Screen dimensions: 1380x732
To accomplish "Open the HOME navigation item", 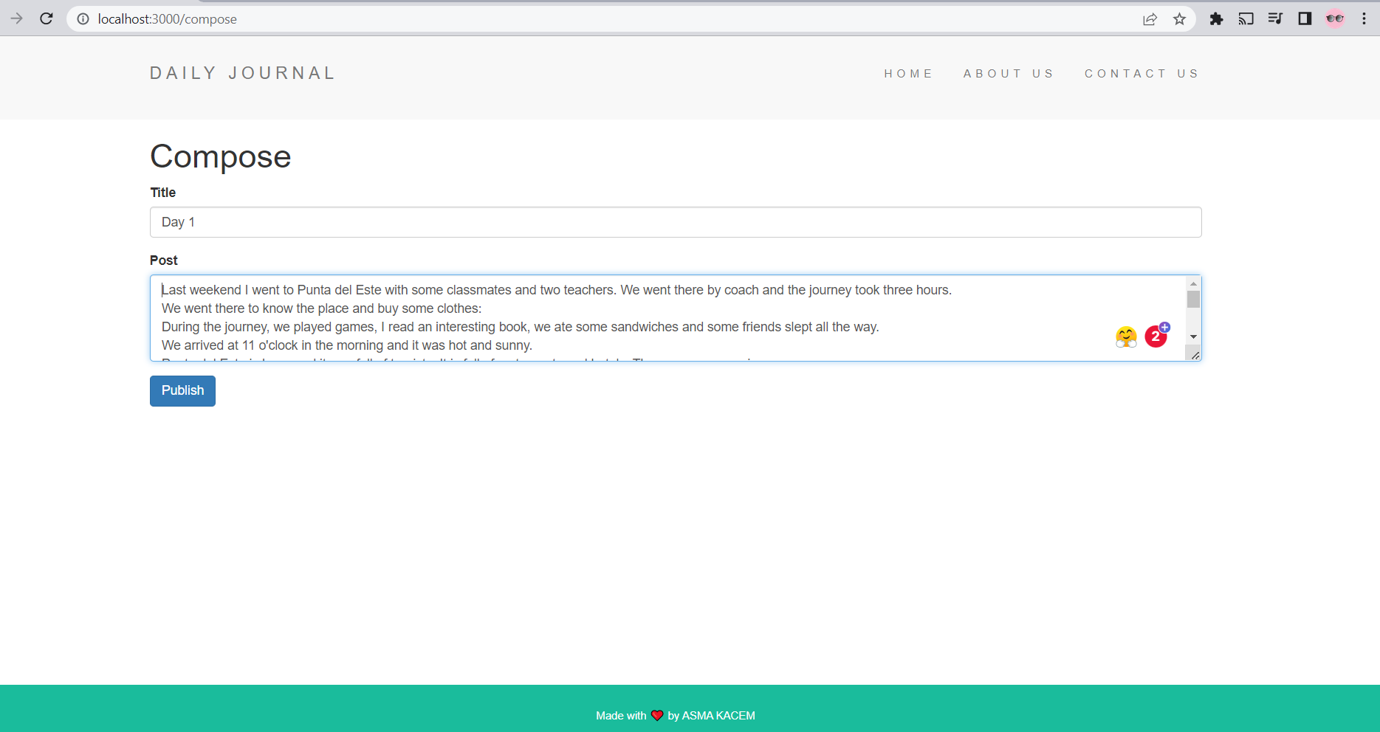I will (909, 73).
